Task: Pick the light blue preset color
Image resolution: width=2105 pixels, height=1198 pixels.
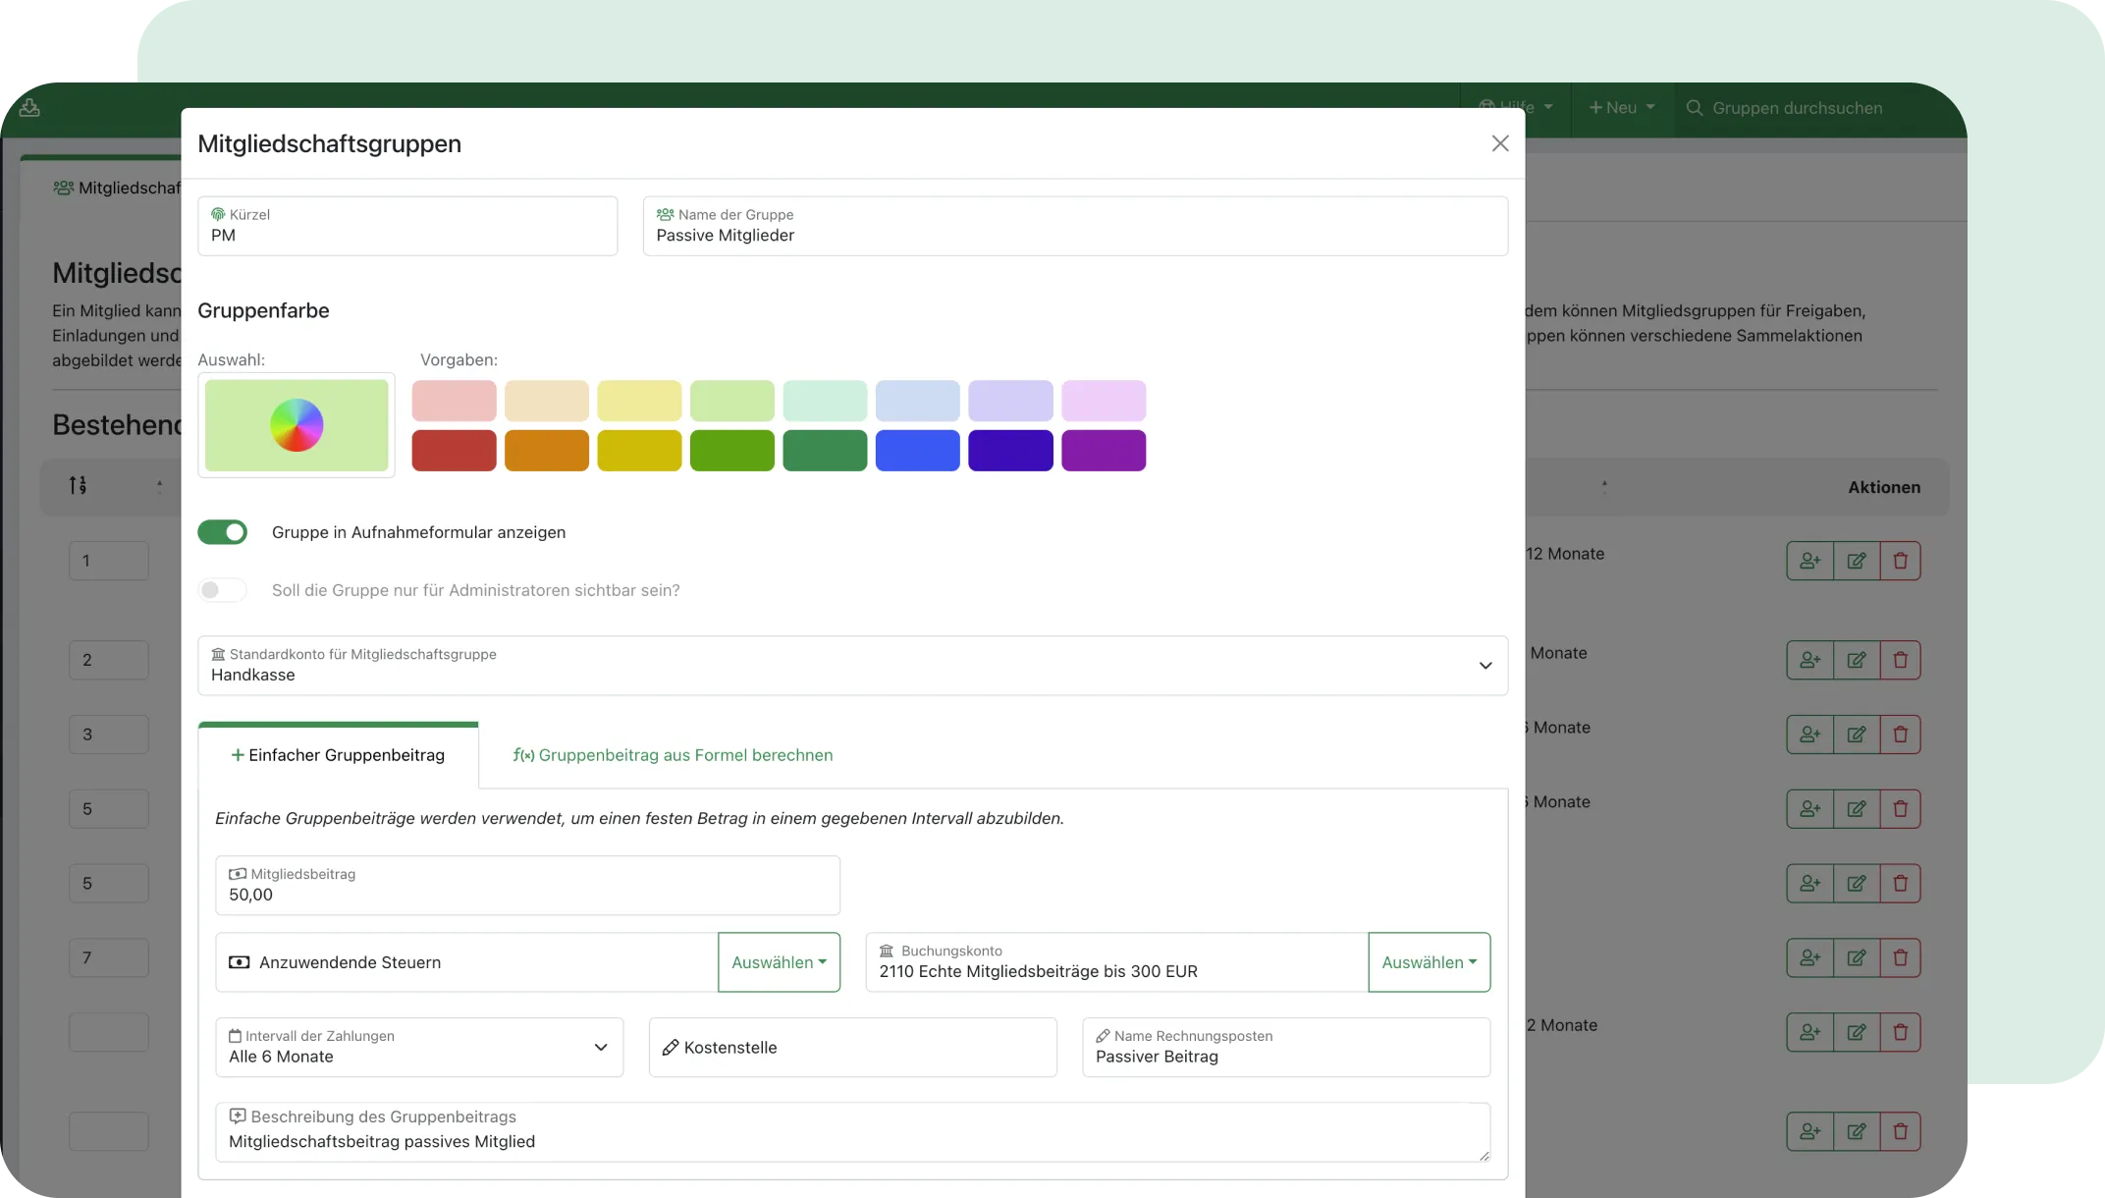Action: click(918, 401)
